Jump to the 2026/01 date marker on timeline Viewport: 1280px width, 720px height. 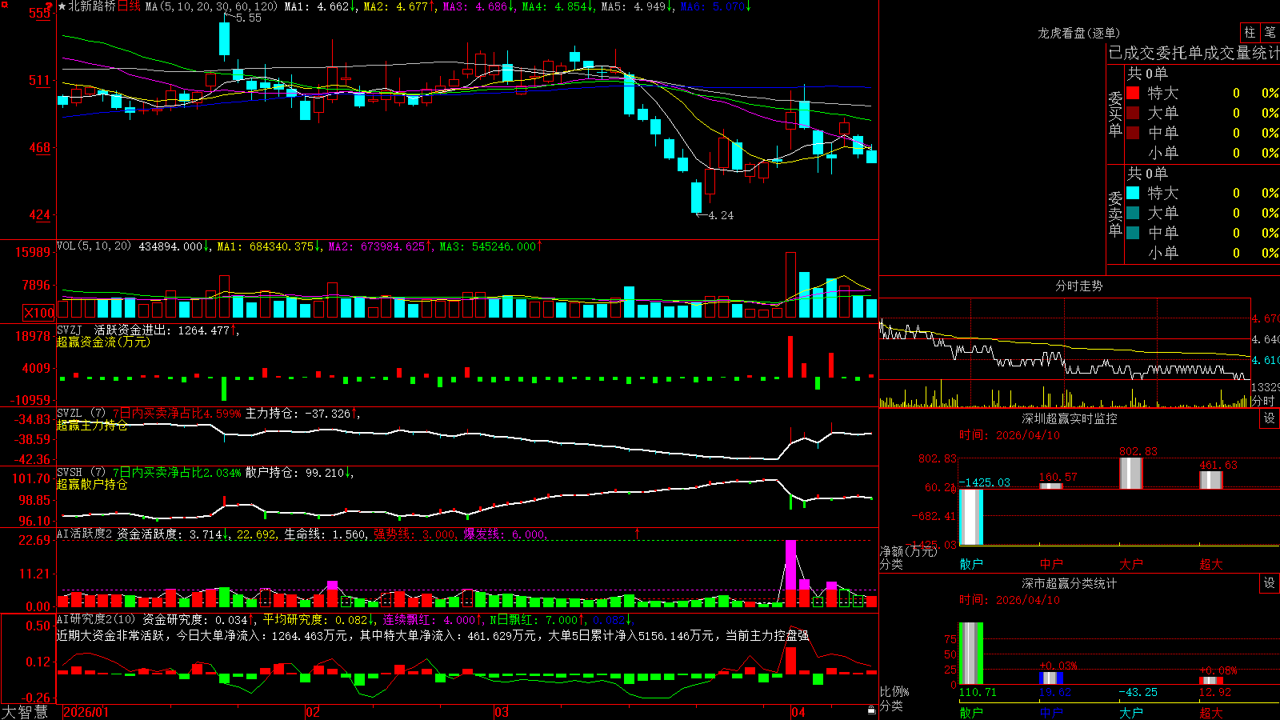click(x=86, y=712)
